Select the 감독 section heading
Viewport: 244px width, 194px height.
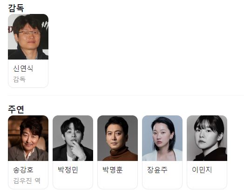coord(16,8)
